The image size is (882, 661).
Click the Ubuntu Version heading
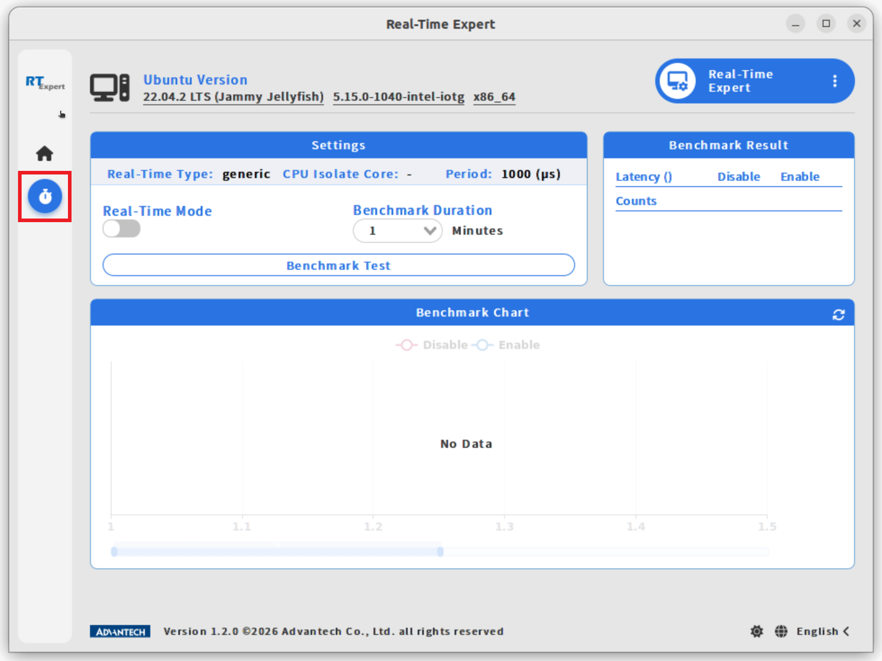tap(195, 80)
